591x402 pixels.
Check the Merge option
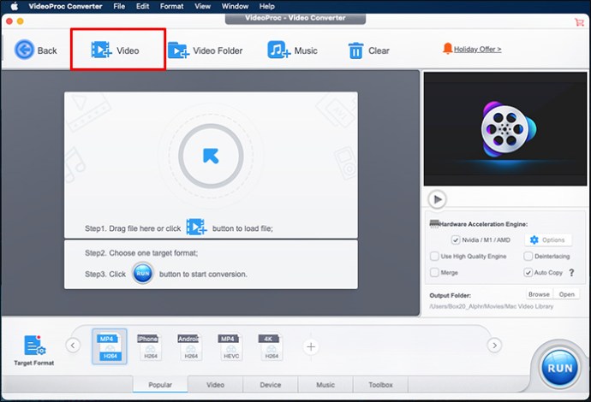pos(434,273)
